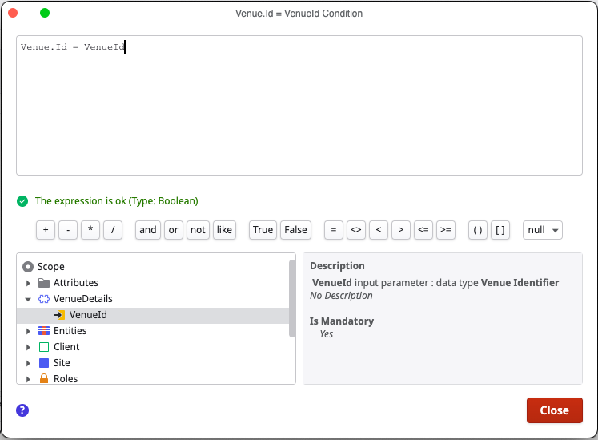Select the Entities tree row label
Screen dimensions: 598x440
point(70,331)
